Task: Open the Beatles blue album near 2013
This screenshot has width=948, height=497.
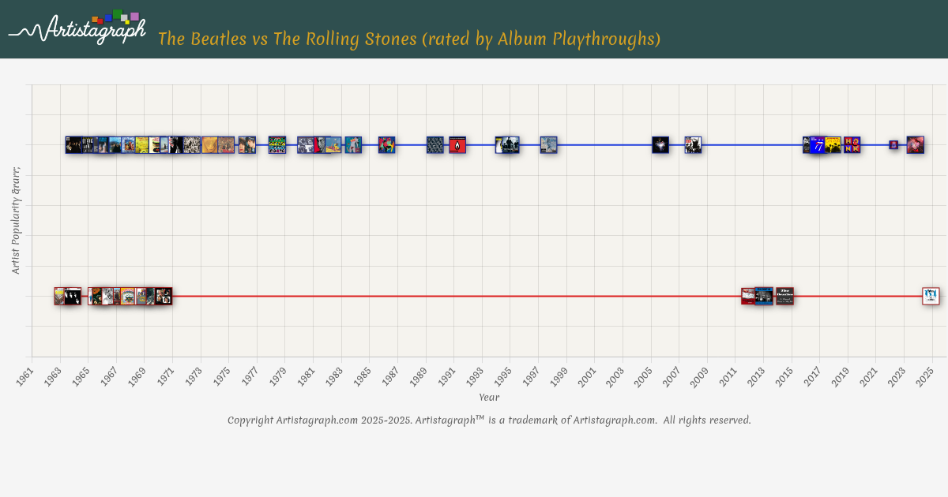Action: click(x=764, y=297)
